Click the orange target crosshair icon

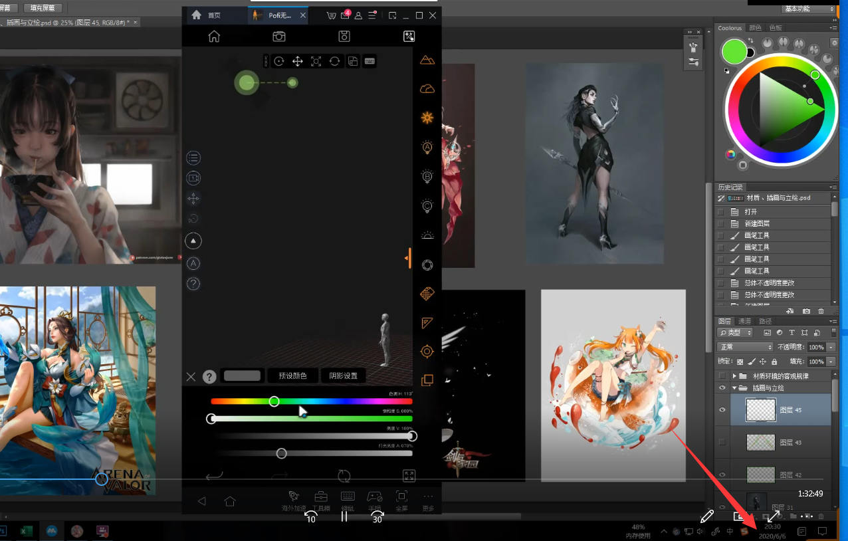[x=427, y=351]
